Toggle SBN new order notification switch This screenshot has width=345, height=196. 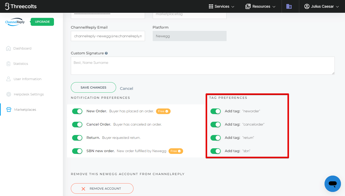[77, 151]
